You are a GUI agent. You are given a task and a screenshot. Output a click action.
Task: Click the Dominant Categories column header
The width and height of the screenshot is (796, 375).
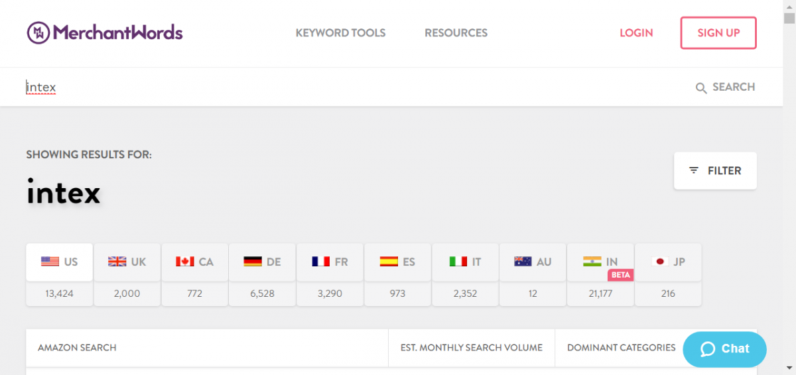click(x=622, y=347)
